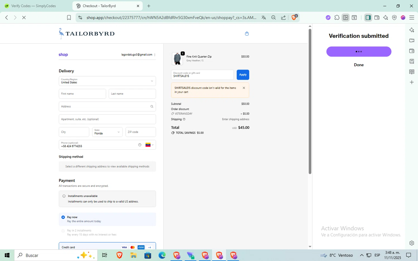Click the City input field
The height and width of the screenshot is (261, 418).
point(74,132)
